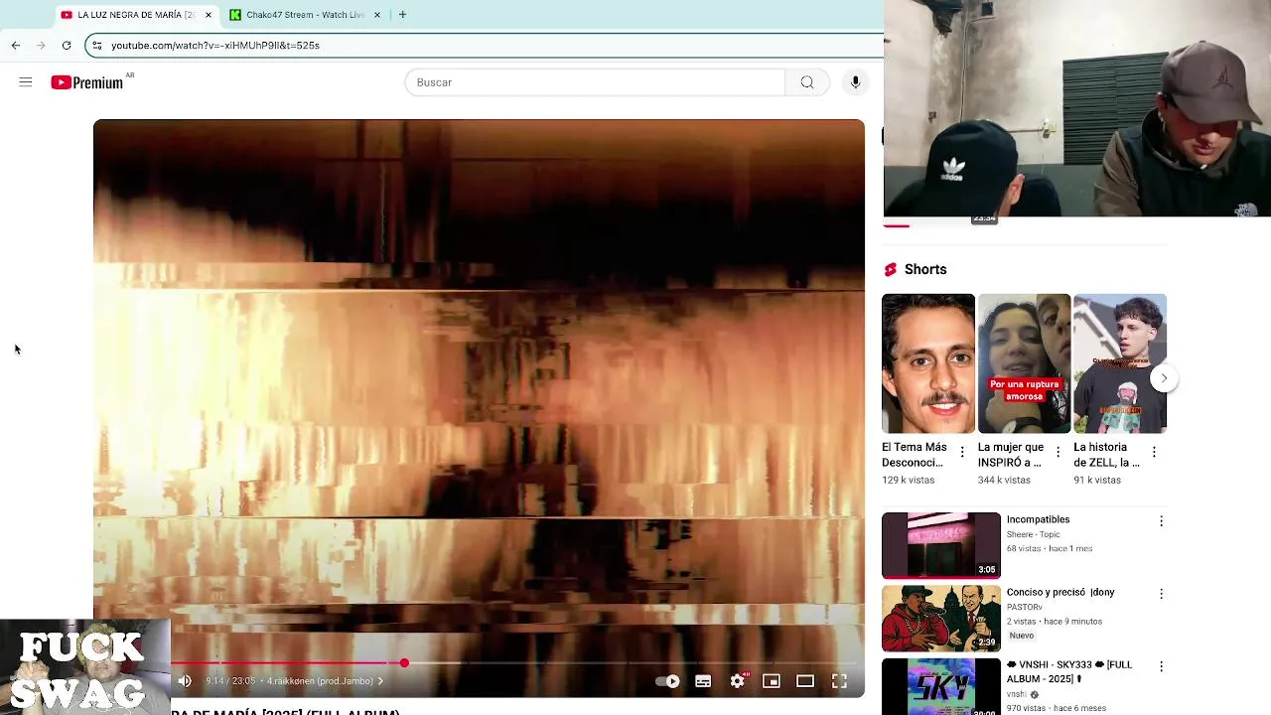
Task: Open more options for Incompatibles video
Action: [1161, 521]
